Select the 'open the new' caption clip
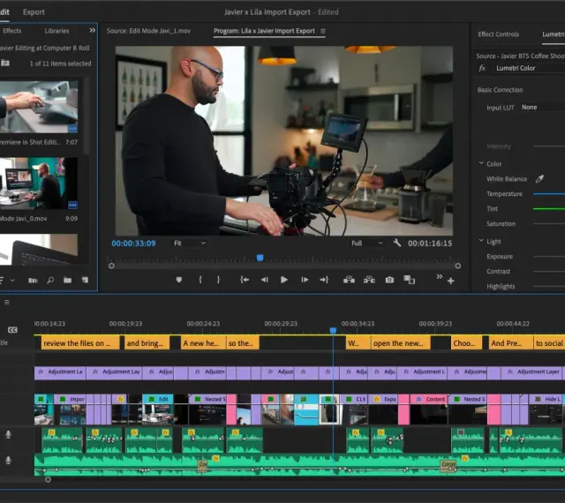This screenshot has width=565, height=503. tap(401, 343)
